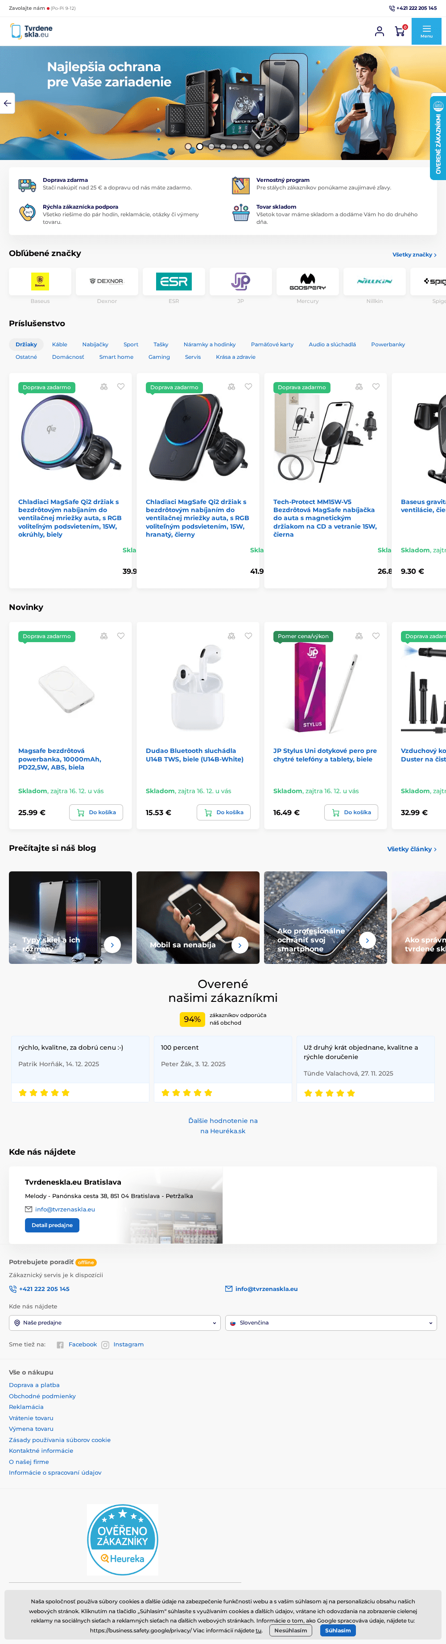
Task: Open the blue Menu hamburger button
Action: [x=427, y=31]
